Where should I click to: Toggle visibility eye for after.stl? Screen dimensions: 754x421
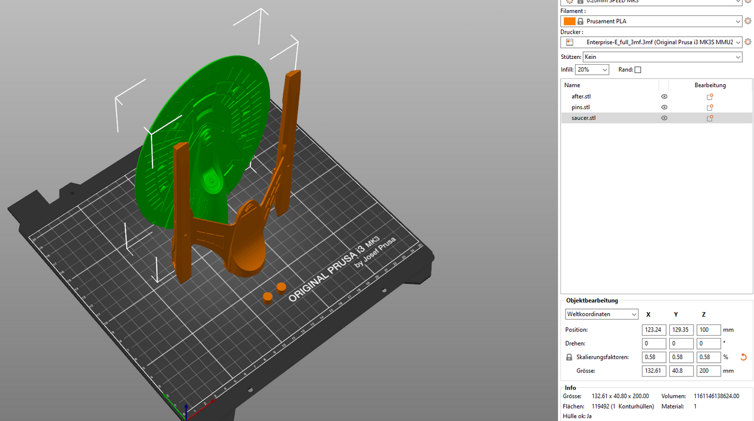coord(664,97)
